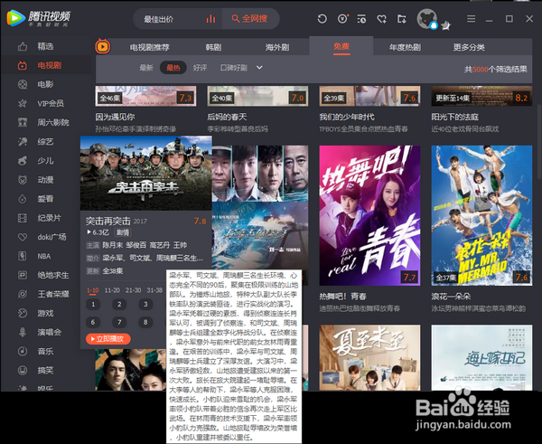542x444 pixels.
Task: Open 热舞吧!青春 poster
Action: (x=369, y=215)
